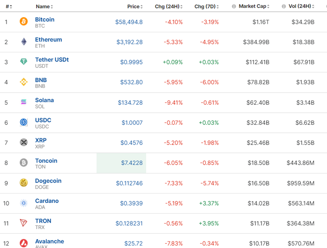Click the info icon beside Market Cap
This screenshot has width=327, height=248.
pos(234,6)
